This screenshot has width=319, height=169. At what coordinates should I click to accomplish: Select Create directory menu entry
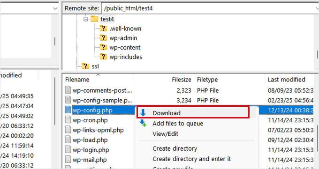175,148
